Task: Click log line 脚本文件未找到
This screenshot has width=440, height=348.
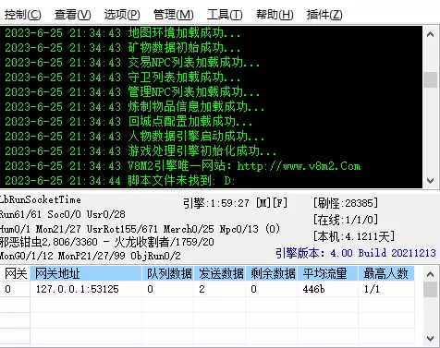Action: [x=120, y=181]
